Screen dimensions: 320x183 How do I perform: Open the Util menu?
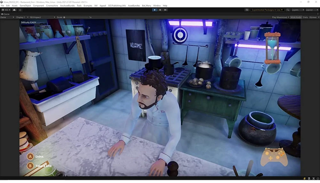click(96, 6)
